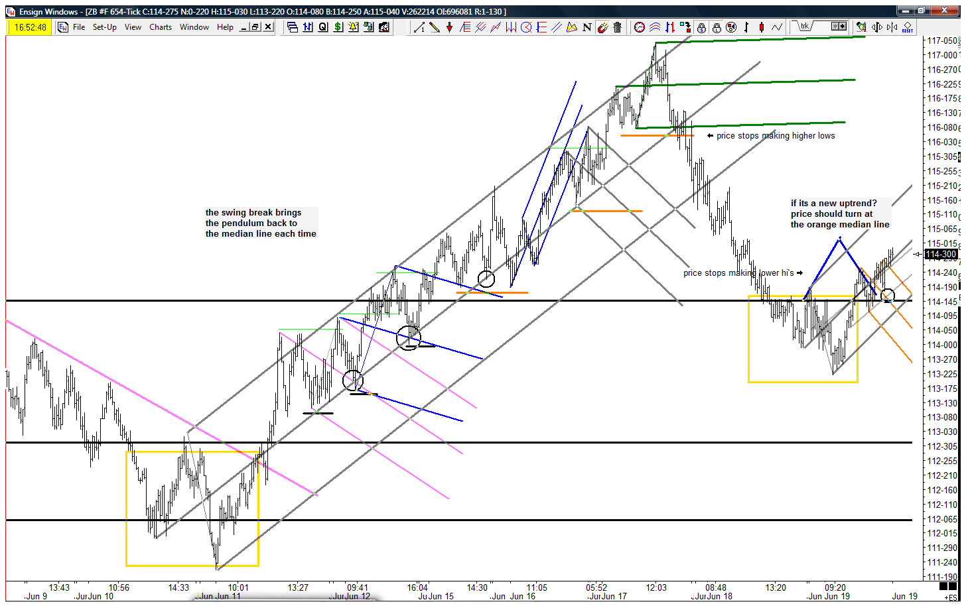Click the 'the swing break brings' annotation text
966x606 pixels.
(x=253, y=213)
